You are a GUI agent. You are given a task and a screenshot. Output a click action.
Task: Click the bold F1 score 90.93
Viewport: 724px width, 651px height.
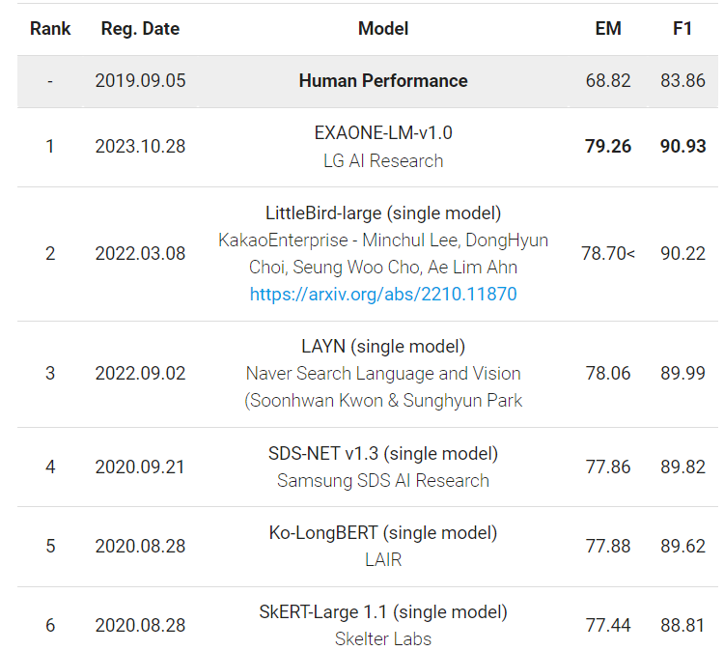[682, 147]
